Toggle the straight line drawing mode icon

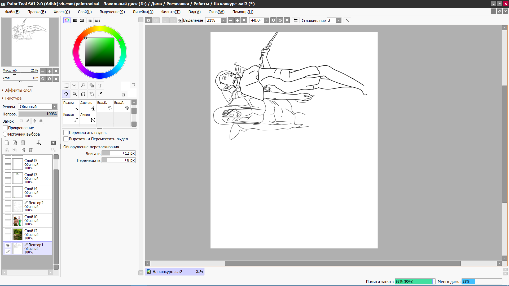347,20
